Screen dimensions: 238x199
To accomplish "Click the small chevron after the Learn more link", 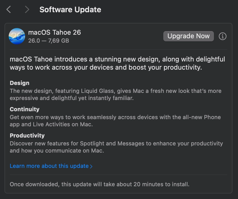I will [91, 166].
